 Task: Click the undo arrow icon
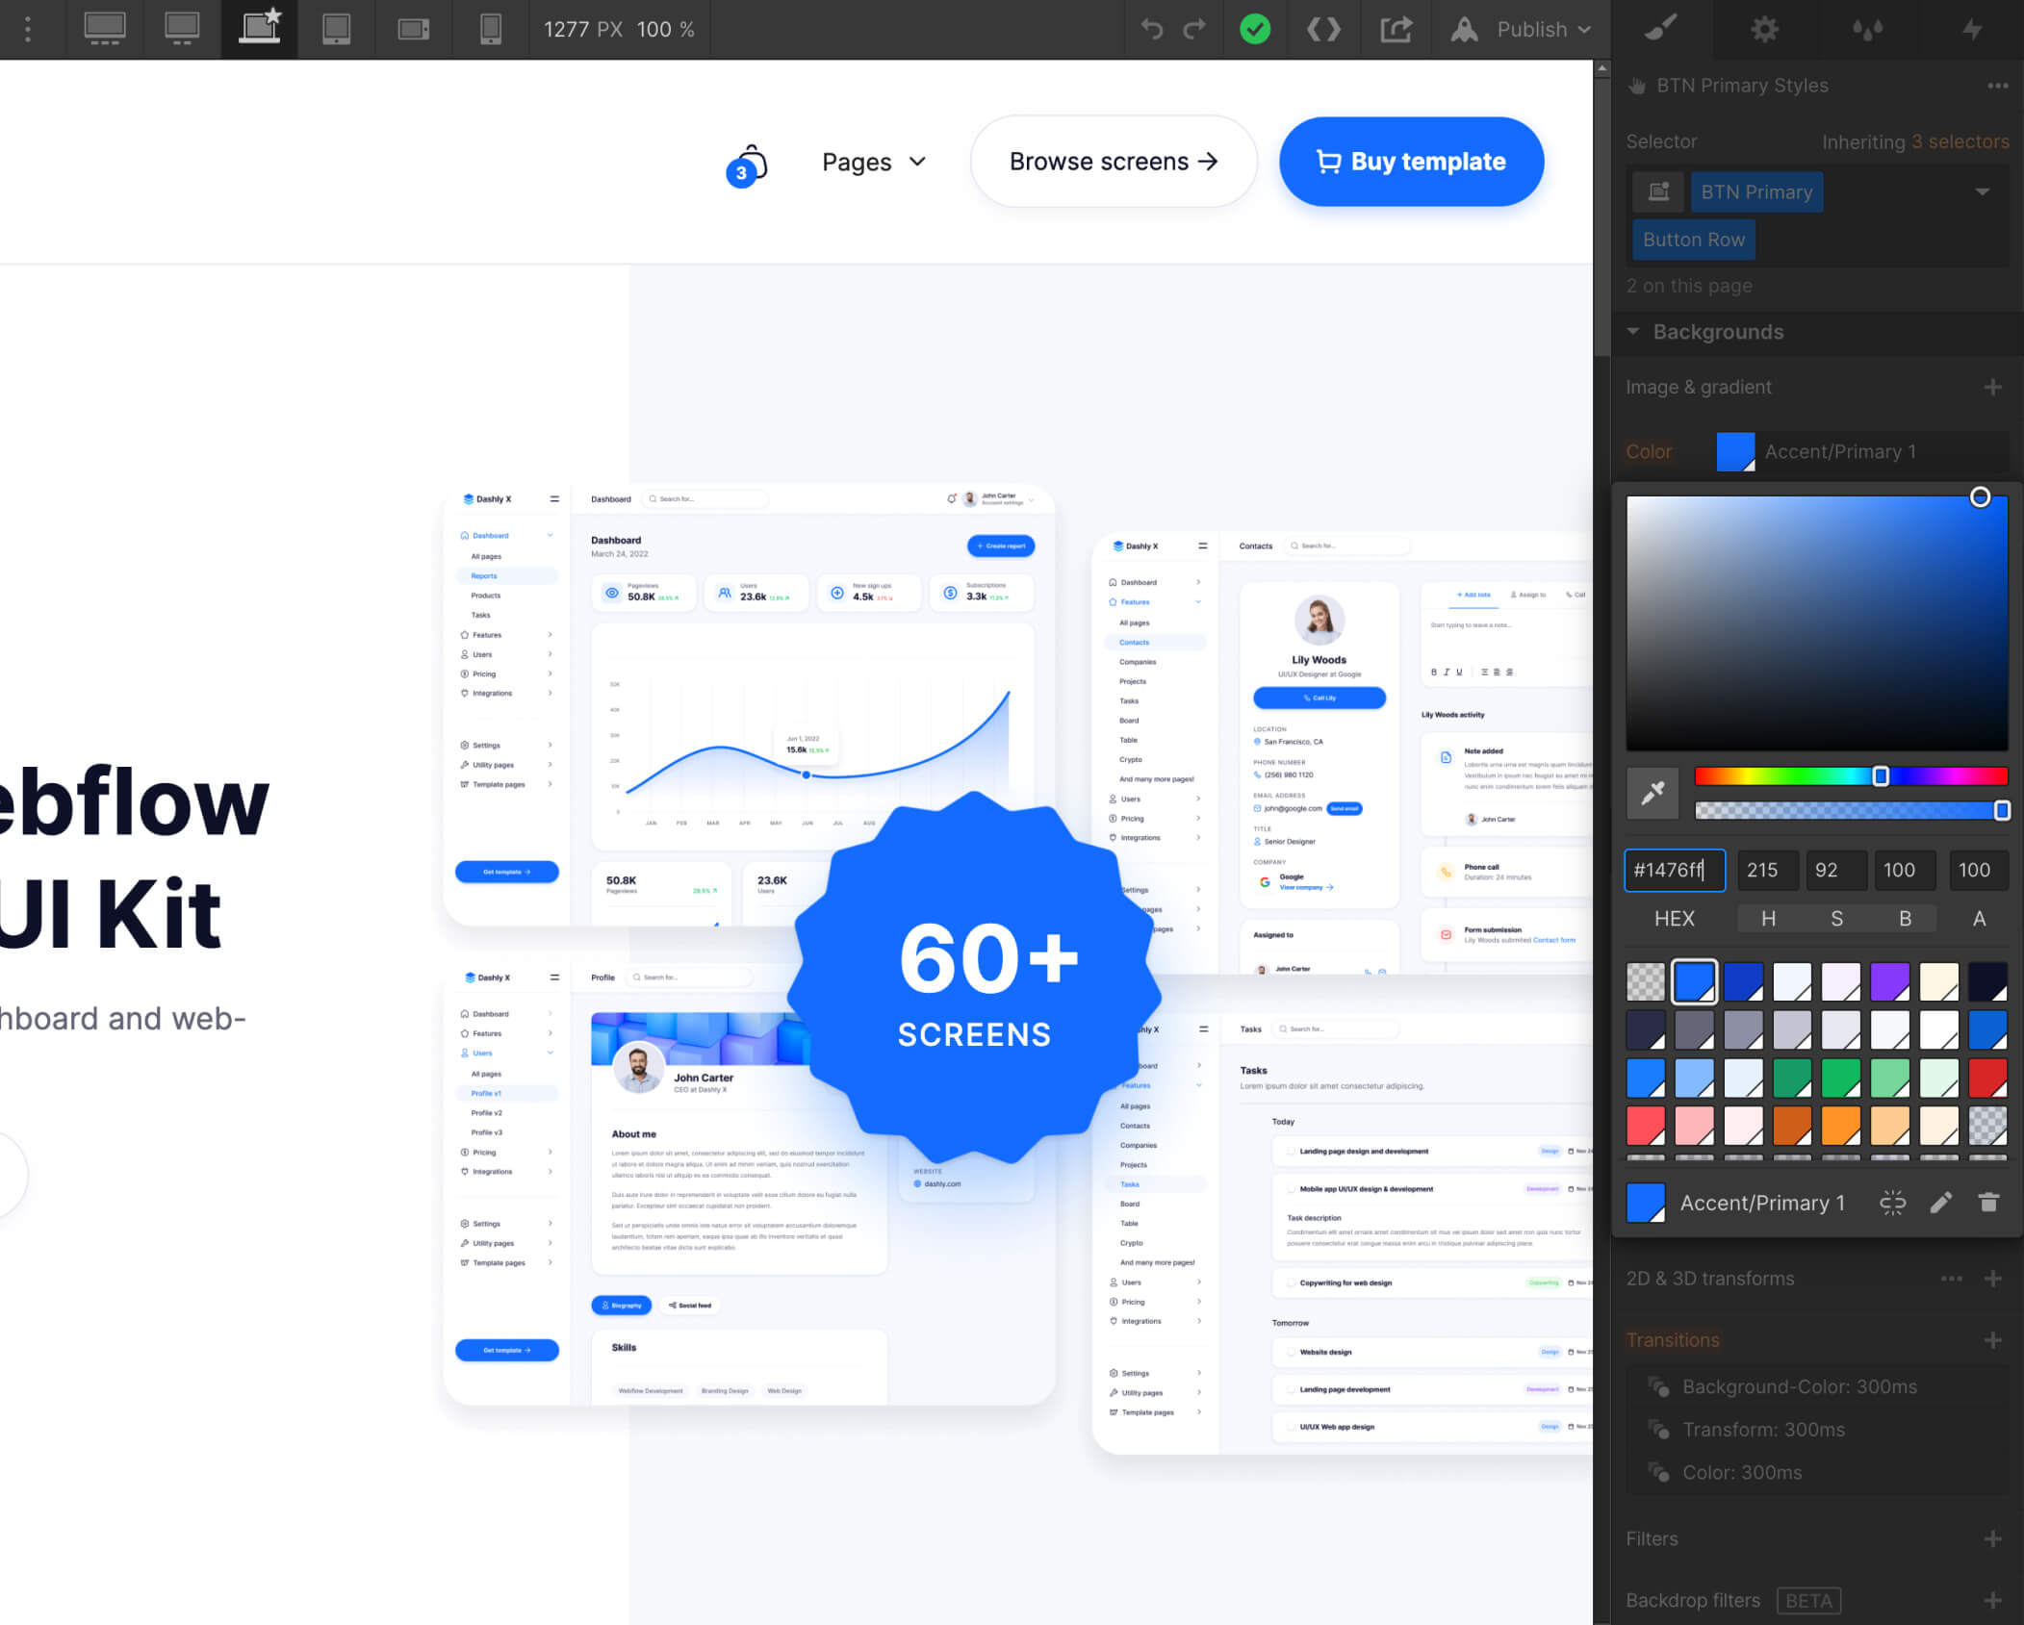1152,29
